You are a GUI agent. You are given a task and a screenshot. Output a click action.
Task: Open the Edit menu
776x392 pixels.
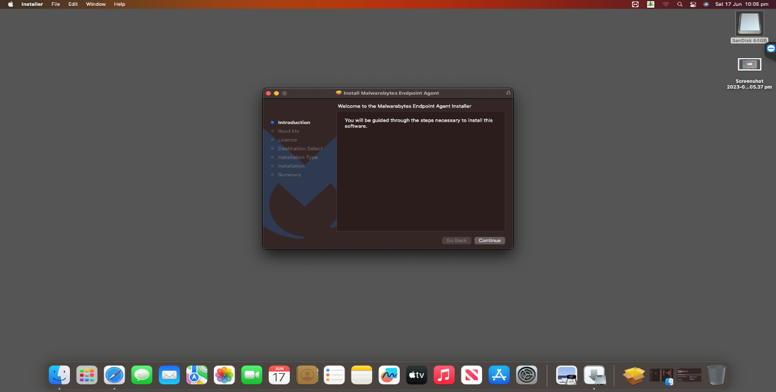point(73,4)
